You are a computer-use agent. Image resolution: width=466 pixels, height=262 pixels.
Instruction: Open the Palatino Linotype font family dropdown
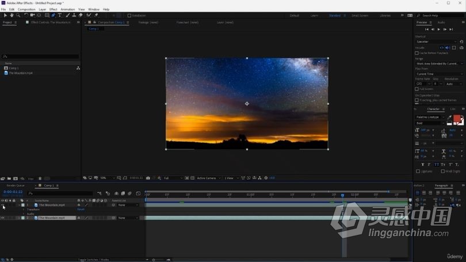click(430, 117)
